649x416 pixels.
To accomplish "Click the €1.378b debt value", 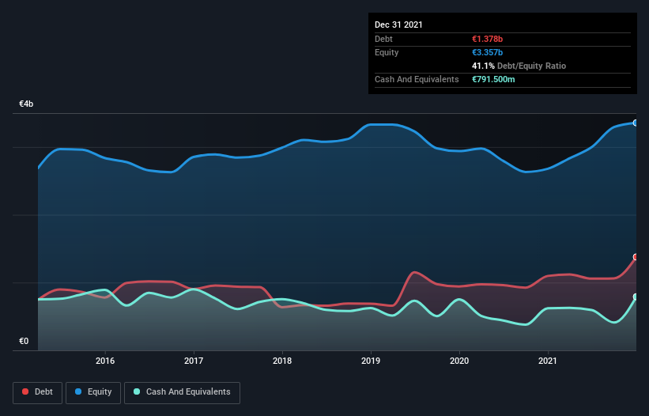I will 487,39.
